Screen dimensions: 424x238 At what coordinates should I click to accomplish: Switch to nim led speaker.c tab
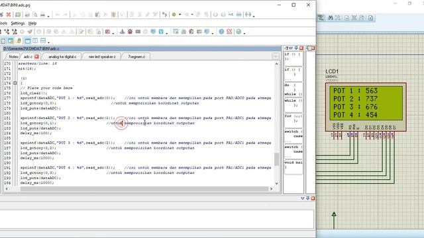click(102, 57)
